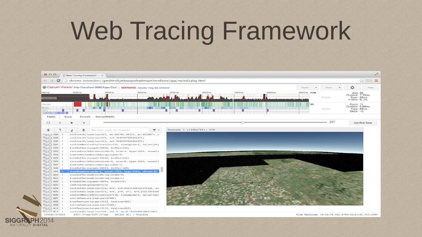Reload the page in the browser toolbar

[59, 81]
